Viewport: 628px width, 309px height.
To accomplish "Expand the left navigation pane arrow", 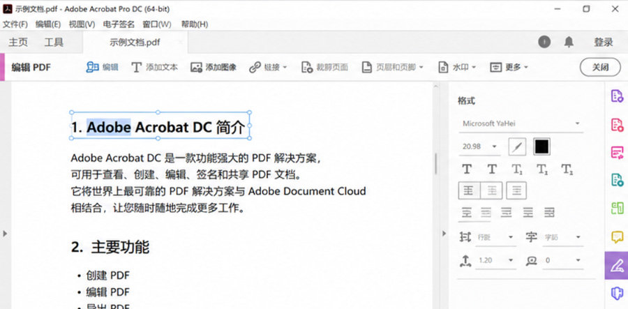I will click(x=5, y=234).
